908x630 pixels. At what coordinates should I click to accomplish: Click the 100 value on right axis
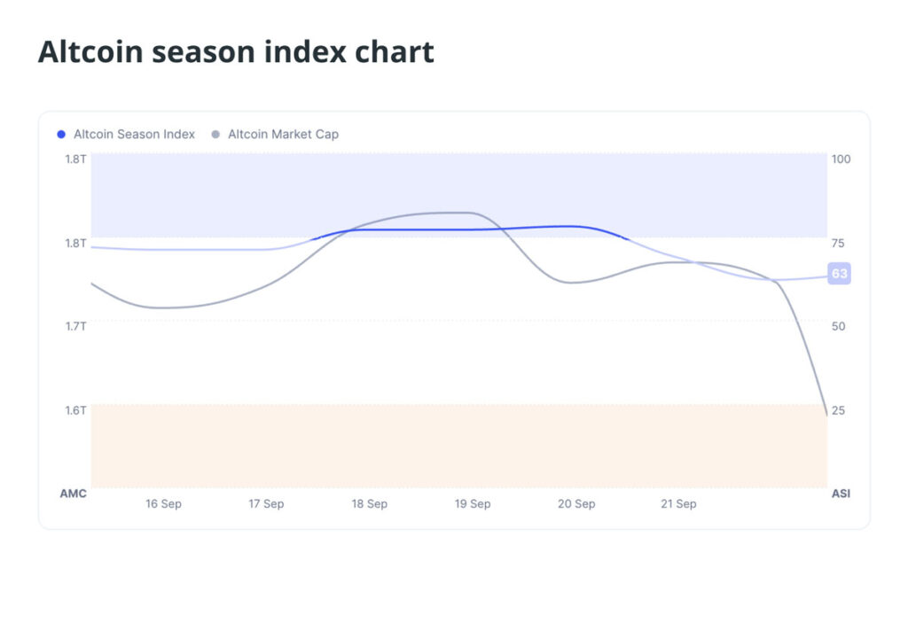tap(841, 159)
